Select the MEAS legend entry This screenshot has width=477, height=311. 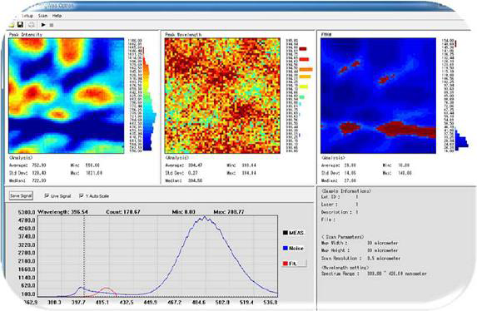tap(293, 233)
